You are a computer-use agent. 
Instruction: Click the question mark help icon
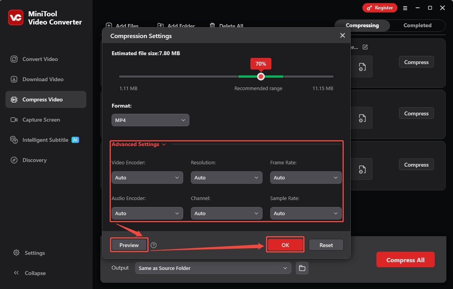(153, 245)
